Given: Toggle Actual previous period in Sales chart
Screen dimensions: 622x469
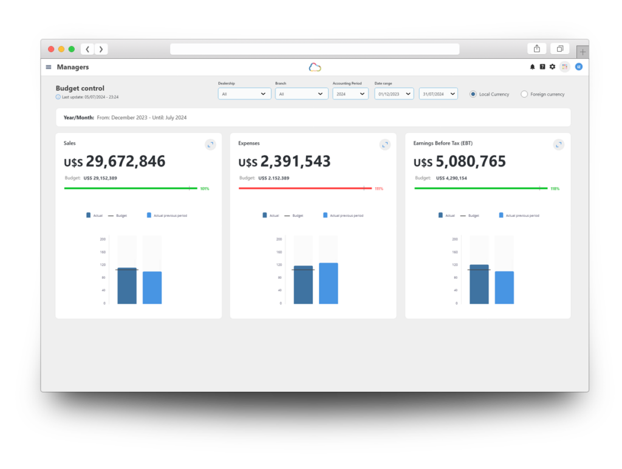Looking at the screenshot, I should pos(166,216).
